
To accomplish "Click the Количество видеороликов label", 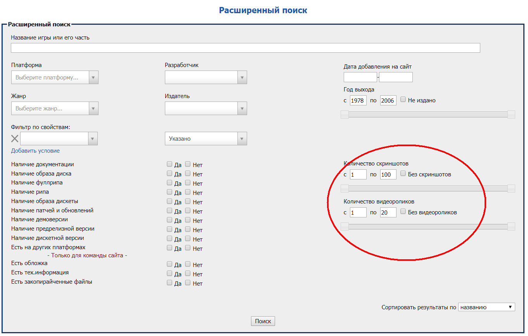I will [379, 202].
